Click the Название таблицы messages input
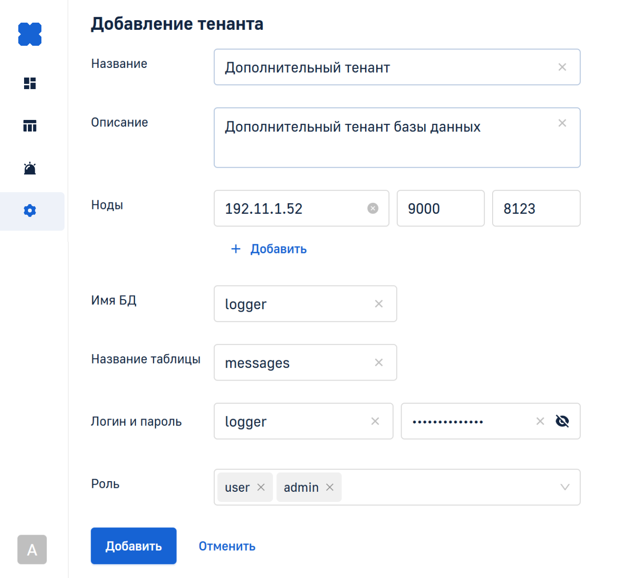Viewport: 627px width, 578px height. pyautogui.click(x=294, y=363)
